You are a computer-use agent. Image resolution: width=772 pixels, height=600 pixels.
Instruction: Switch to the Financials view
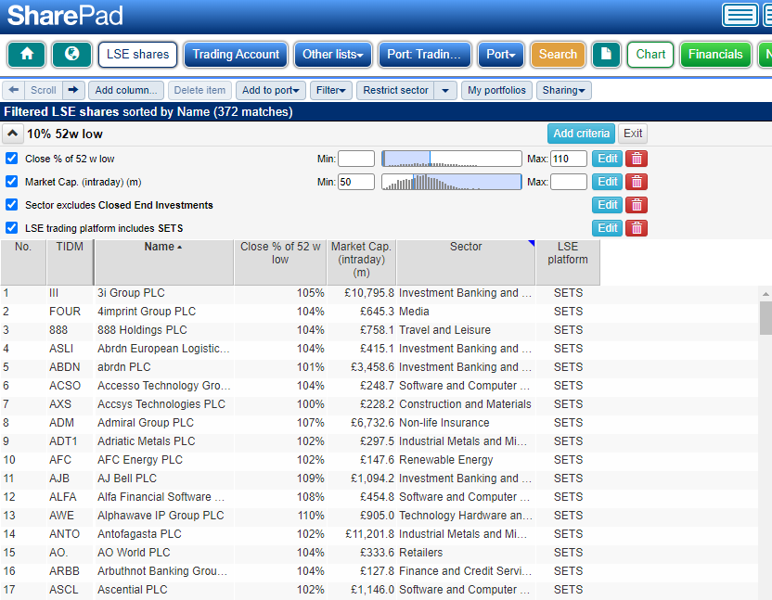[715, 54]
